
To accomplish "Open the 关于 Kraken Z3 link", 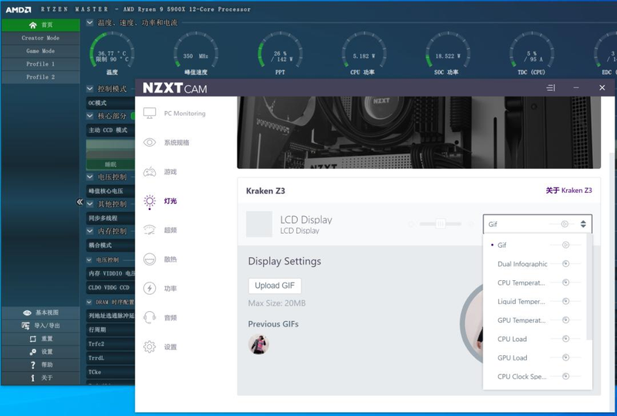I will point(568,190).
